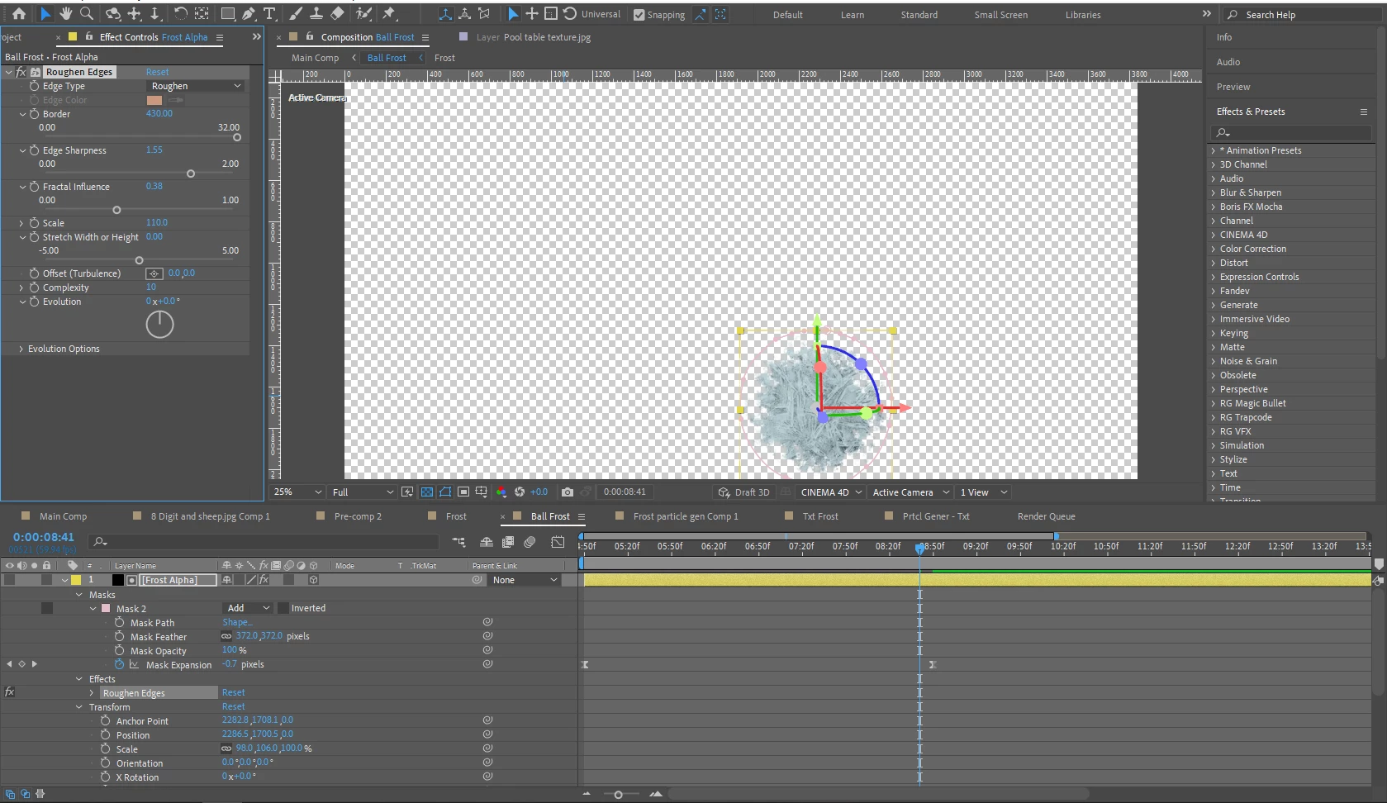Select the Brush tool
1387x803 pixels.
(x=296, y=13)
